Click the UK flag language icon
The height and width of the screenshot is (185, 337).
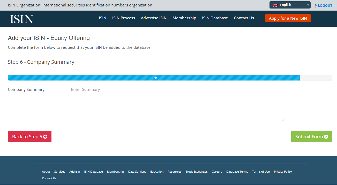point(275,5)
